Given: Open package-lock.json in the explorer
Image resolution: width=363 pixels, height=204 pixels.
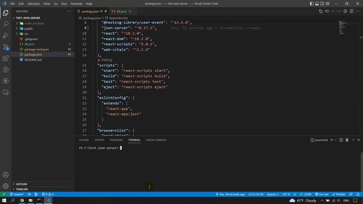Looking at the screenshot, I should click(43, 49).
